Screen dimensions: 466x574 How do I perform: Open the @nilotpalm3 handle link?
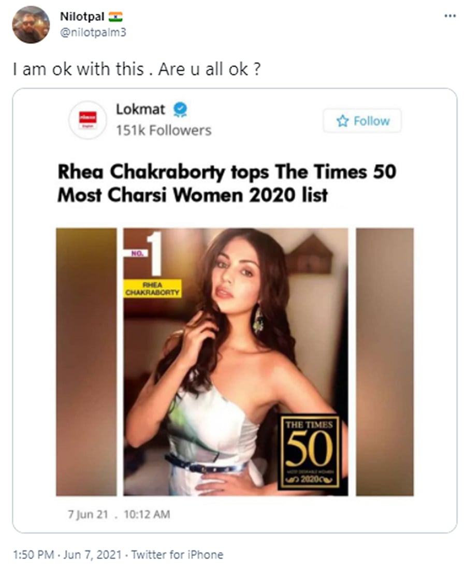[x=94, y=32]
